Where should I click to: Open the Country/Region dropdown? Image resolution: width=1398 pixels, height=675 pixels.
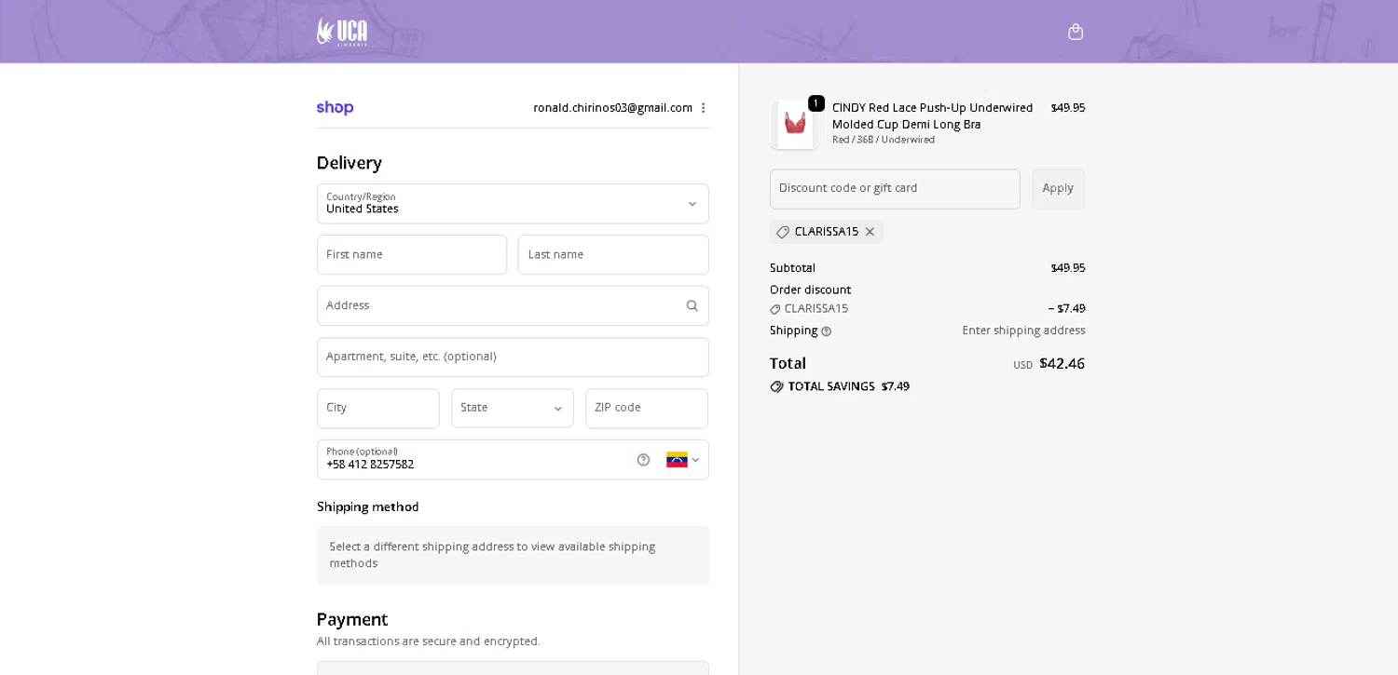(513, 204)
